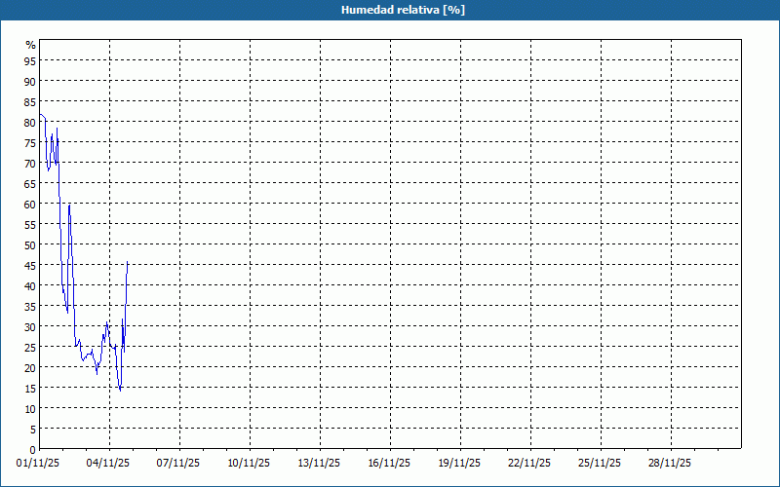Select the 30 value on the Y axis
The width and height of the screenshot is (780, 487).
30,327
